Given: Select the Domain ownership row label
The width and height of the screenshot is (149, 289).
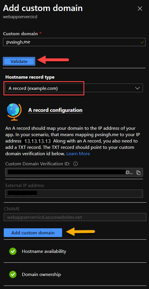Looking at the screenshot, I should coord(42,275).
